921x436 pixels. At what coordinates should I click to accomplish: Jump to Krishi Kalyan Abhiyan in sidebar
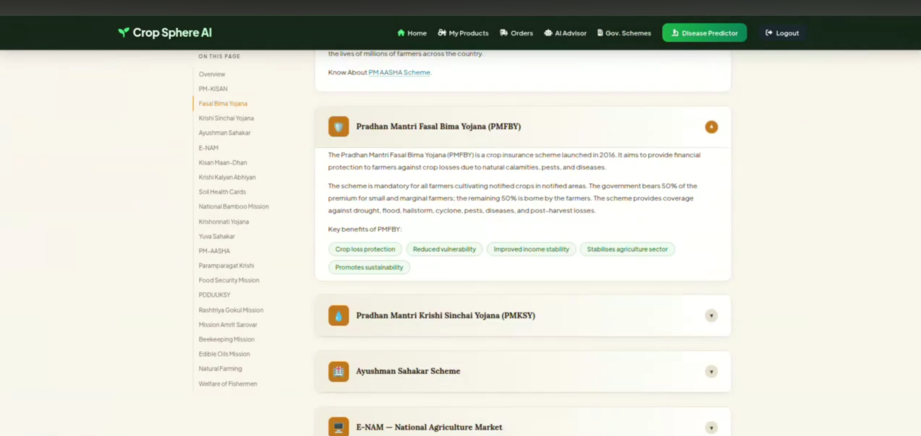coord(227,177)
